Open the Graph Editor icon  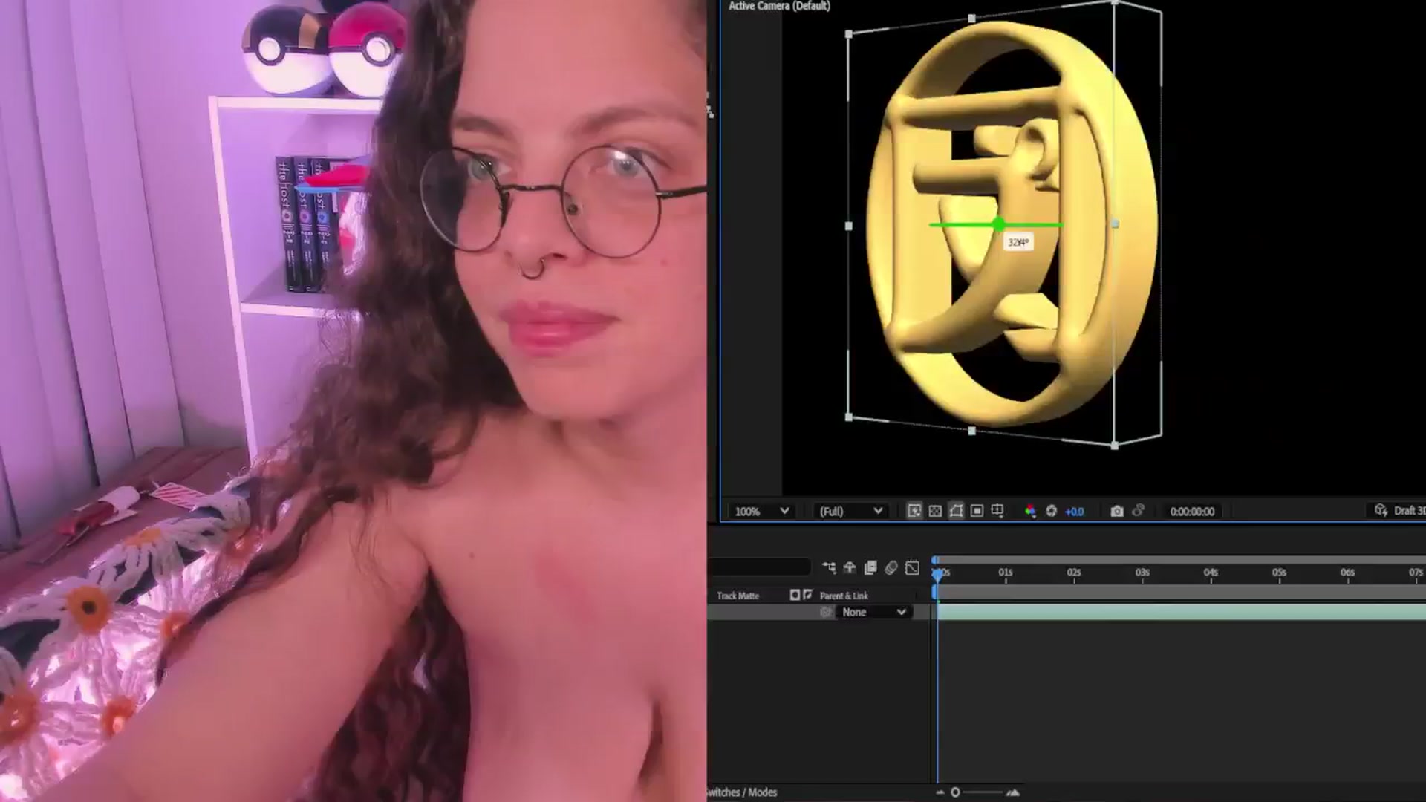[x=912, y=568]
